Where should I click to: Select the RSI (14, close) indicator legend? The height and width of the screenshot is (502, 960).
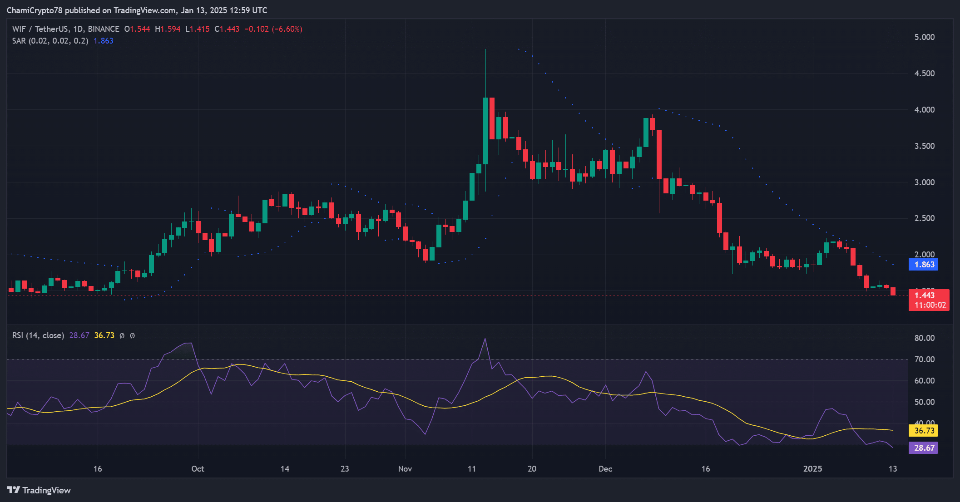click(x=38, y=336)
